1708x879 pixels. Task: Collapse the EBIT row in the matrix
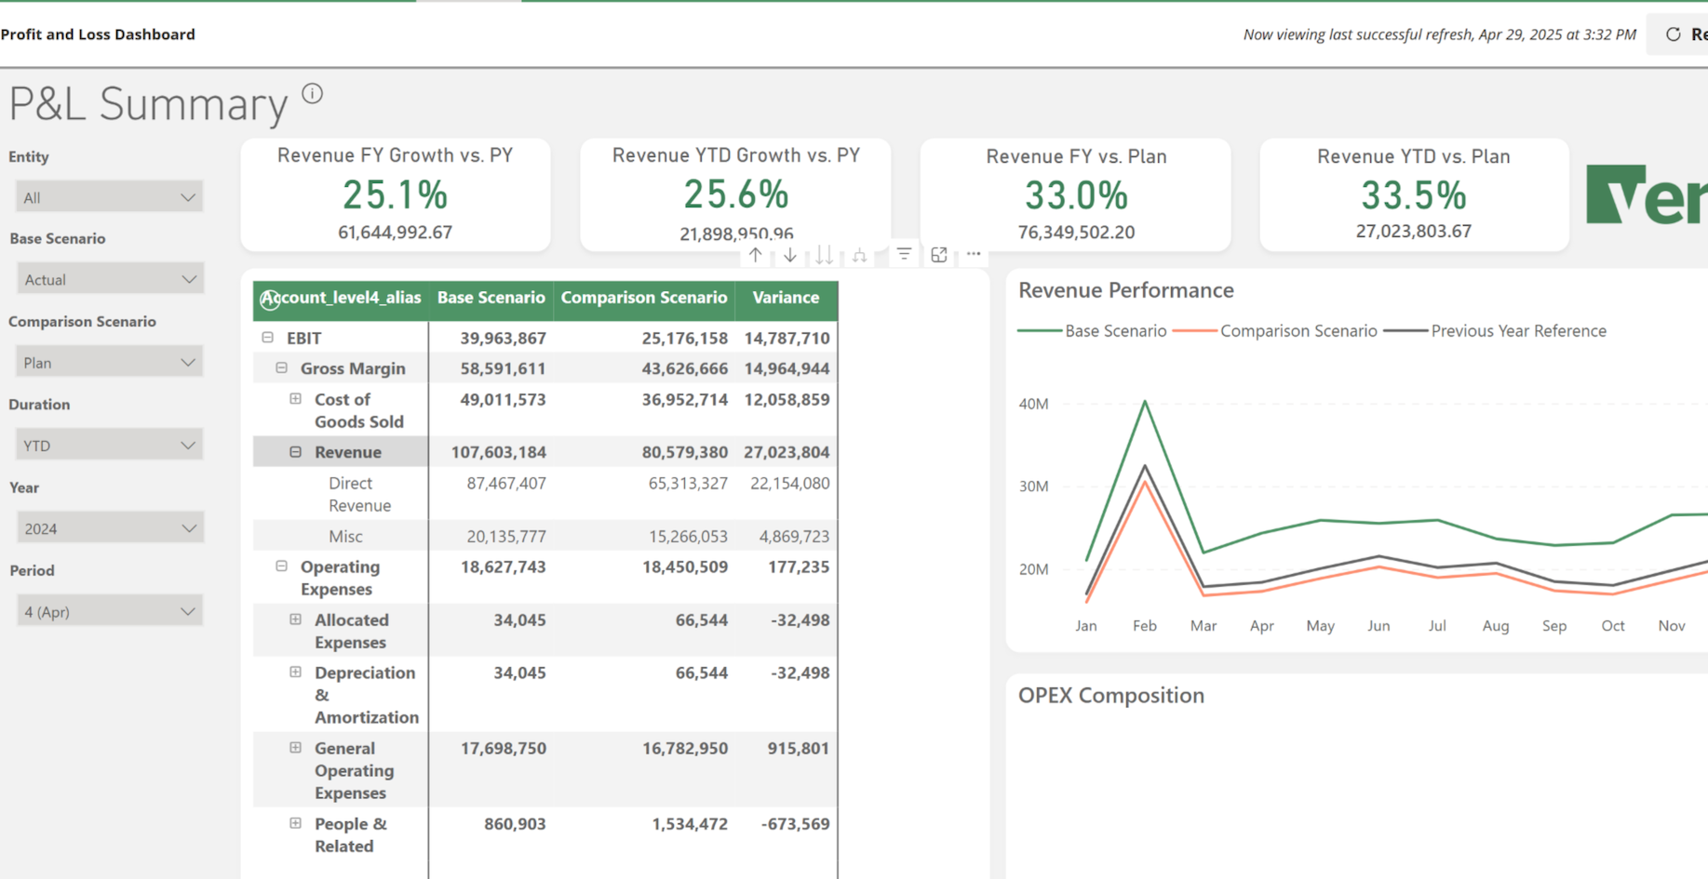(x=267, y=338)
